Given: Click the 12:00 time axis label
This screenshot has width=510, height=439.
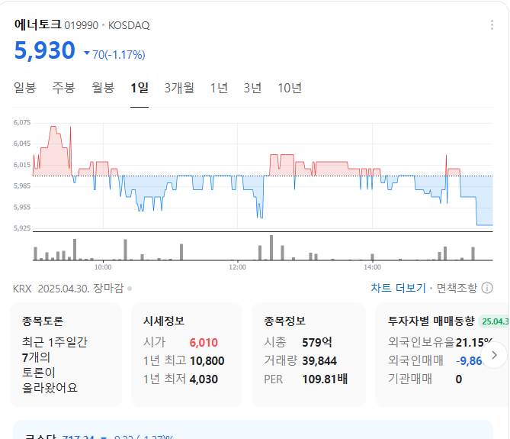Looking at the screenshot, I should [237, 267].
